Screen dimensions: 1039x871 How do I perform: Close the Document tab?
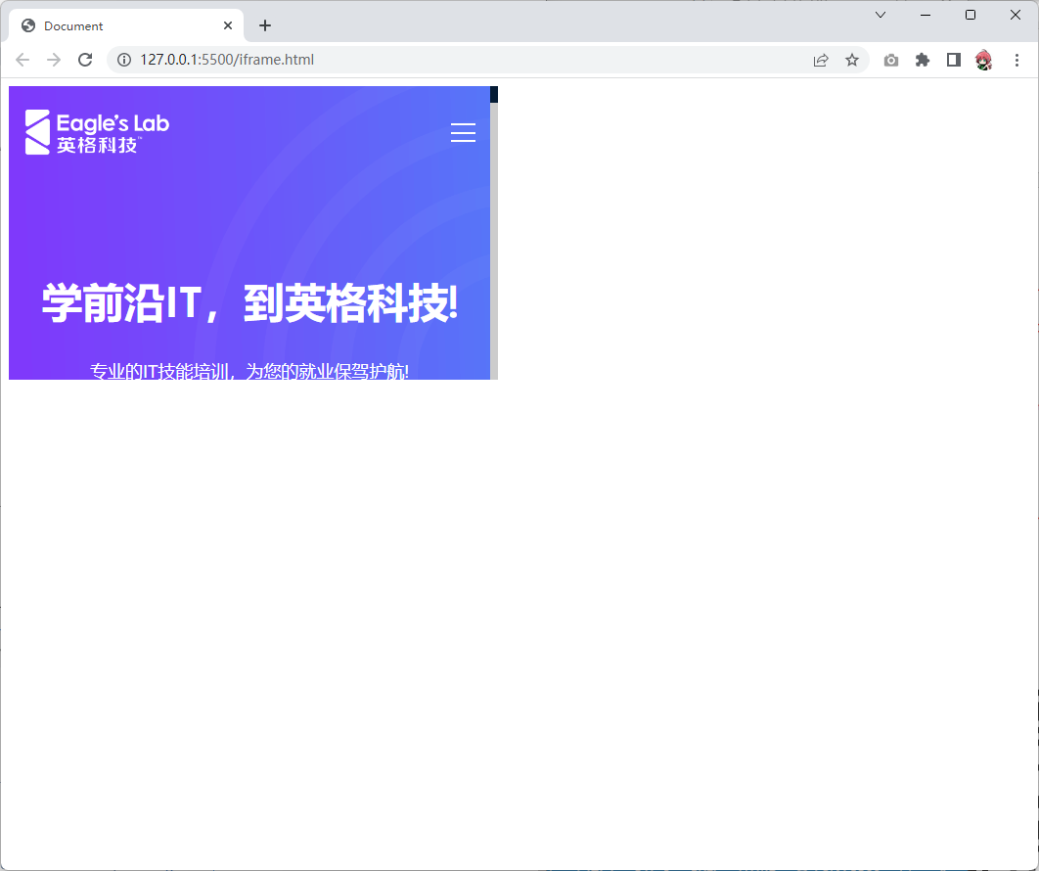point(228,26)
